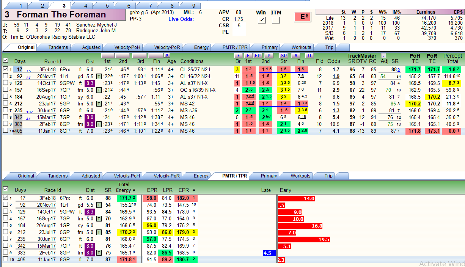This screenshot has width=465, height=267.
Task: Click the X button above the Age column
Action: tap(167, 55)
